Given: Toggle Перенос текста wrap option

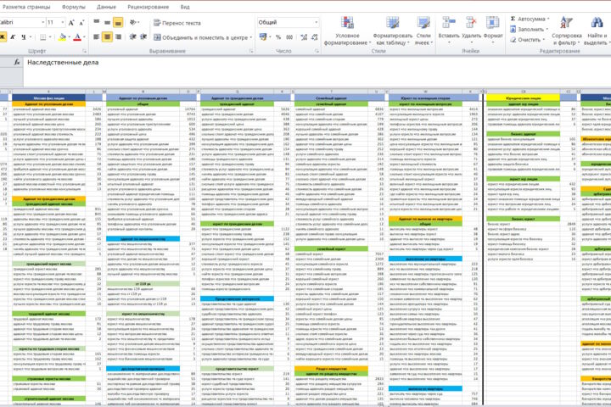Looking at the screenshot, I should pyautogui.click(x=177, y=23).
